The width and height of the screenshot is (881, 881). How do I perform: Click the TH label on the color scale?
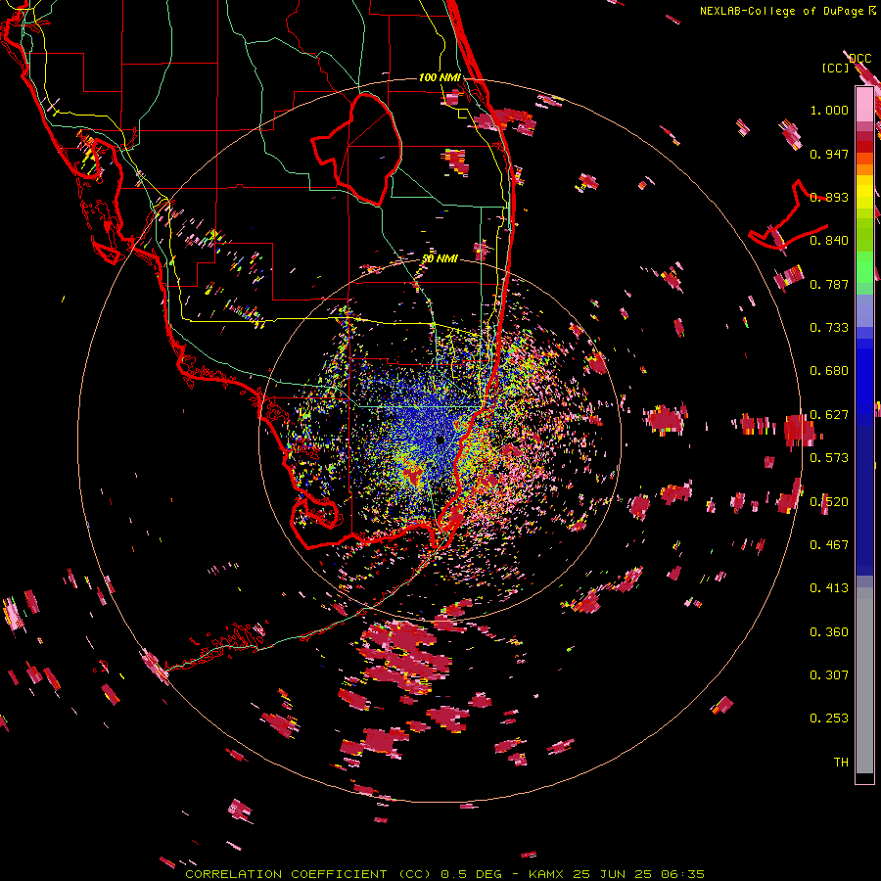[841, 763]
